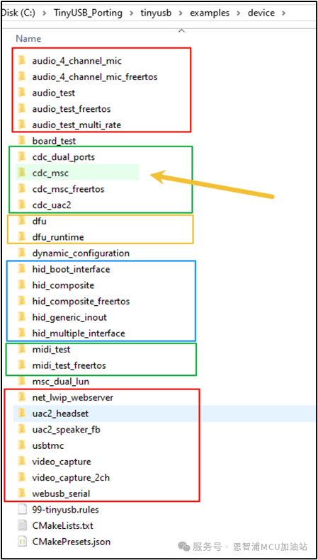Select the board_test folder icon
318x560 pixels.
tap(22, 141)
